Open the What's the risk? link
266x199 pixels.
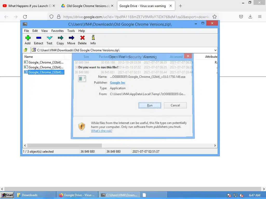102,131
